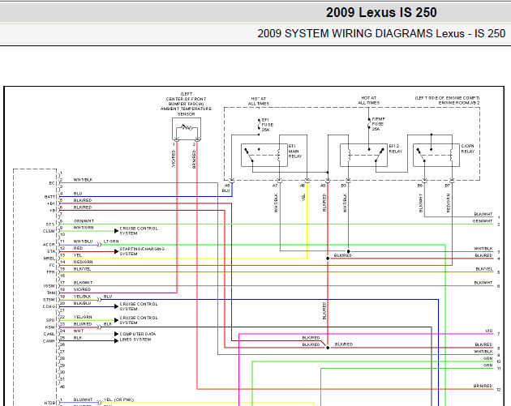This screenshot has width=511, height=406.
Task: Click the SPD terminal label
Action: (x=50, y=320)
